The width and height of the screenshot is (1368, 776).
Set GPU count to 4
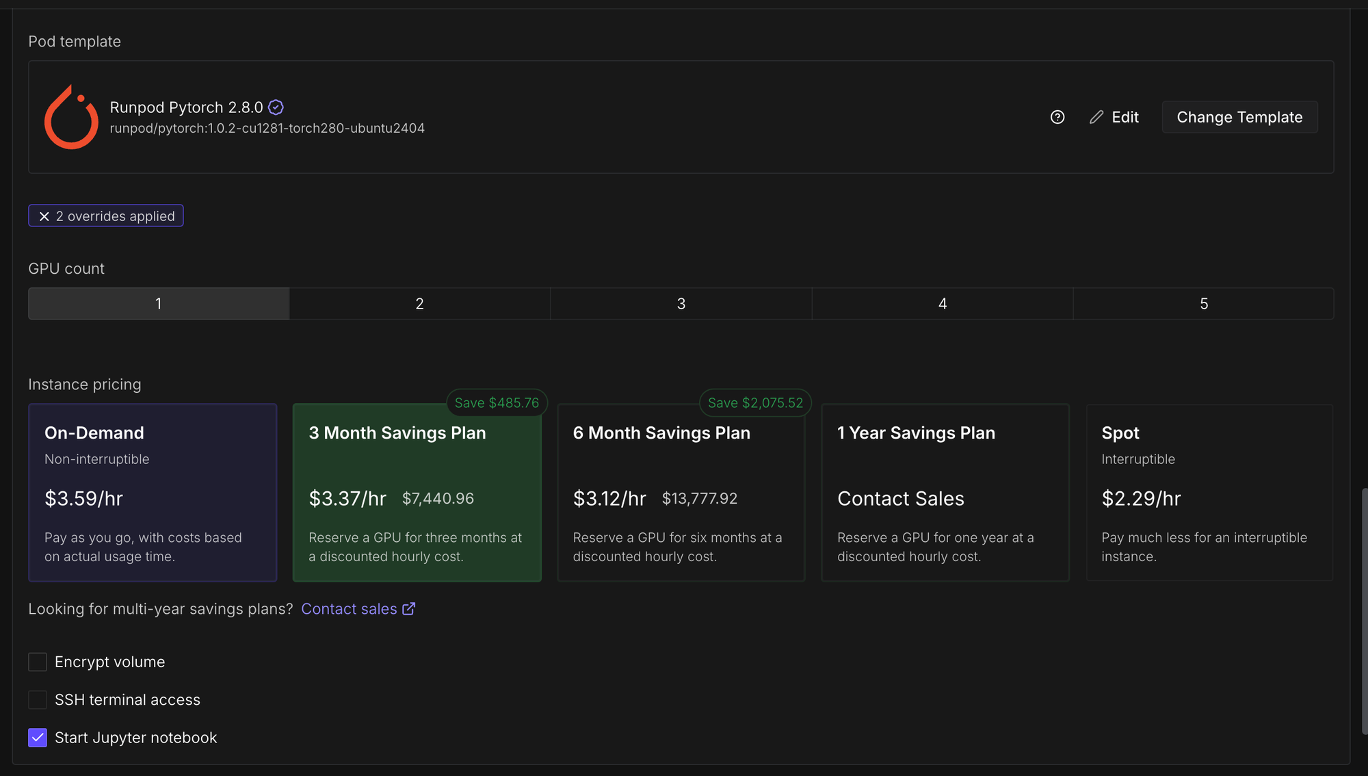click(x=942, y=304)
